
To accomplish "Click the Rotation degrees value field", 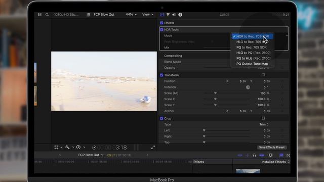I will coord(264,87).
